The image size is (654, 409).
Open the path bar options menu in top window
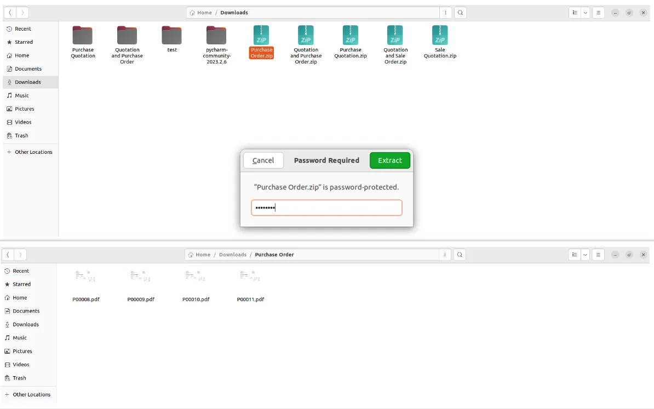tap(445, 13)
